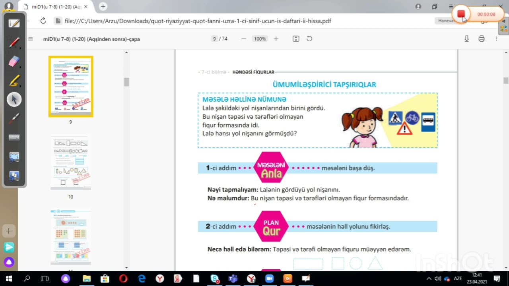Viewport: 509px width, 286px height.
Task: Open Microsoft Store from the taskbar
Action: 105,278
